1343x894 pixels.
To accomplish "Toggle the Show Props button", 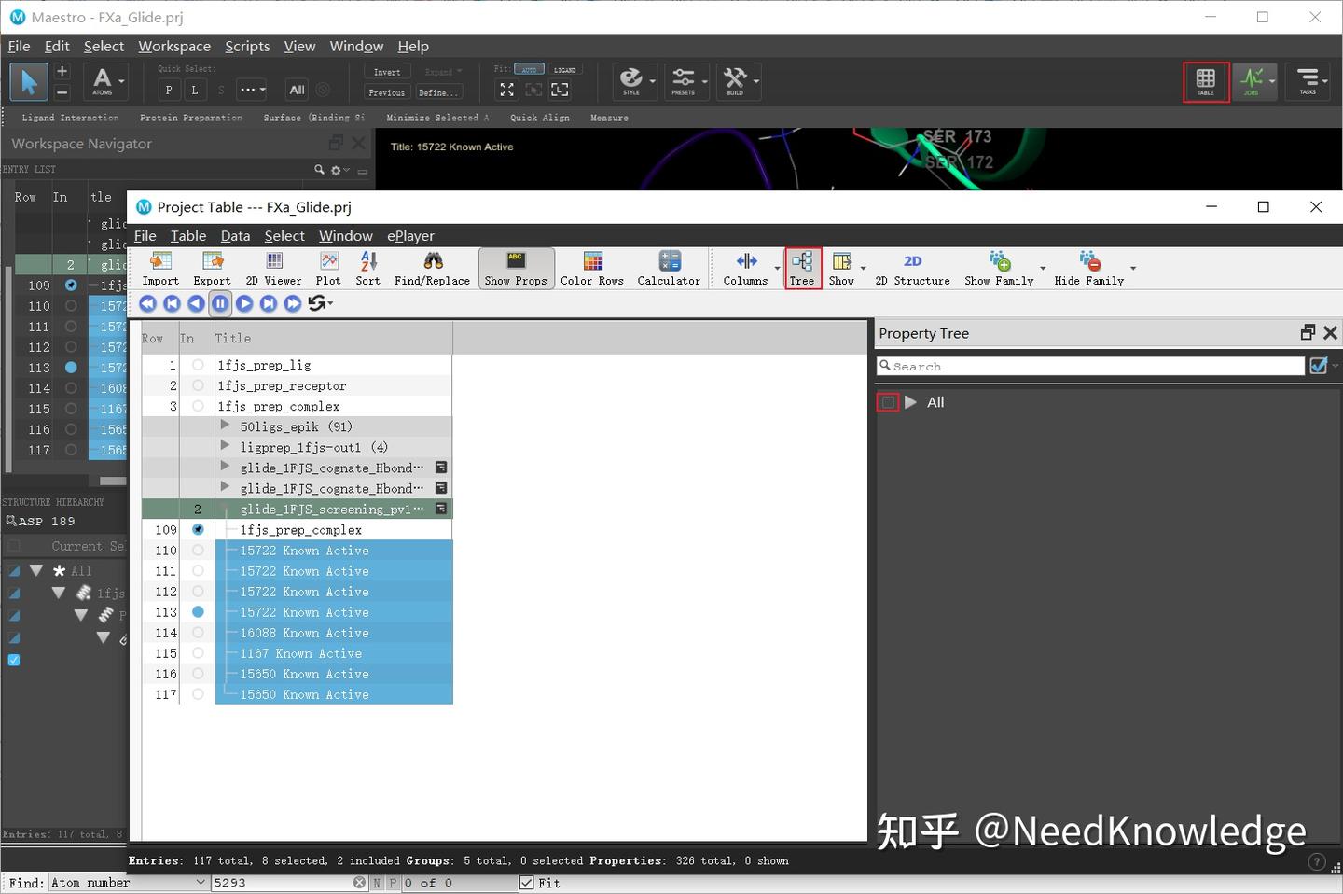I will [x=515, y=268].
